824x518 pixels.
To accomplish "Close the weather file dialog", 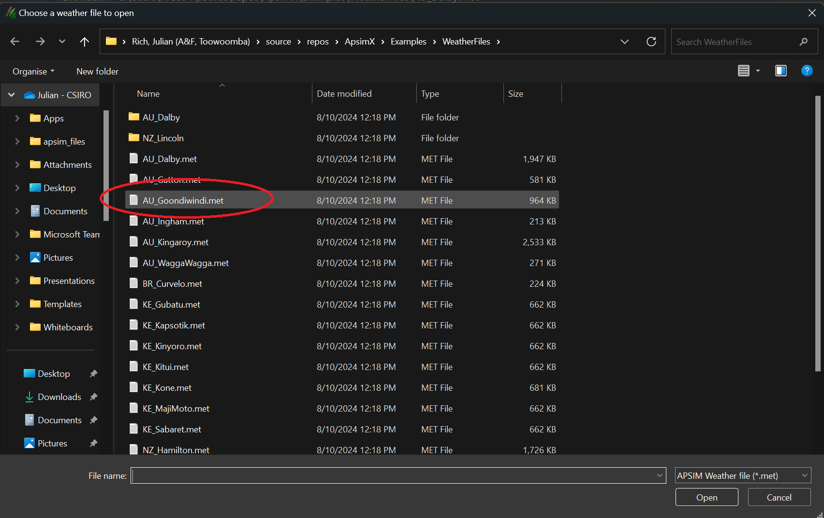I will (812, 13).
